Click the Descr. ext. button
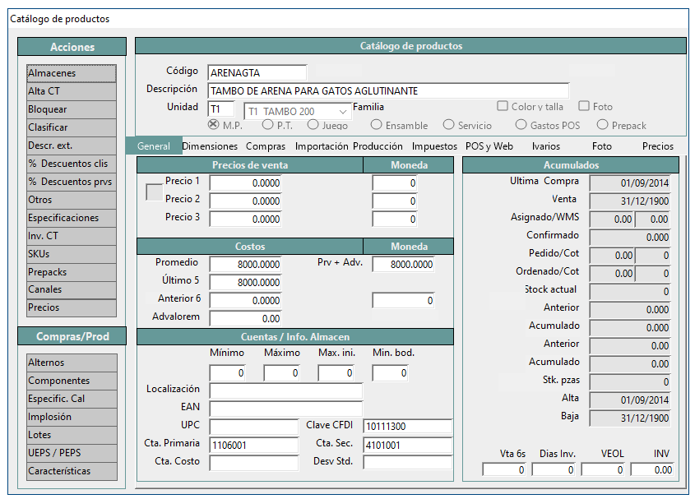Screen dimensions: 695x499 [72, 146]
